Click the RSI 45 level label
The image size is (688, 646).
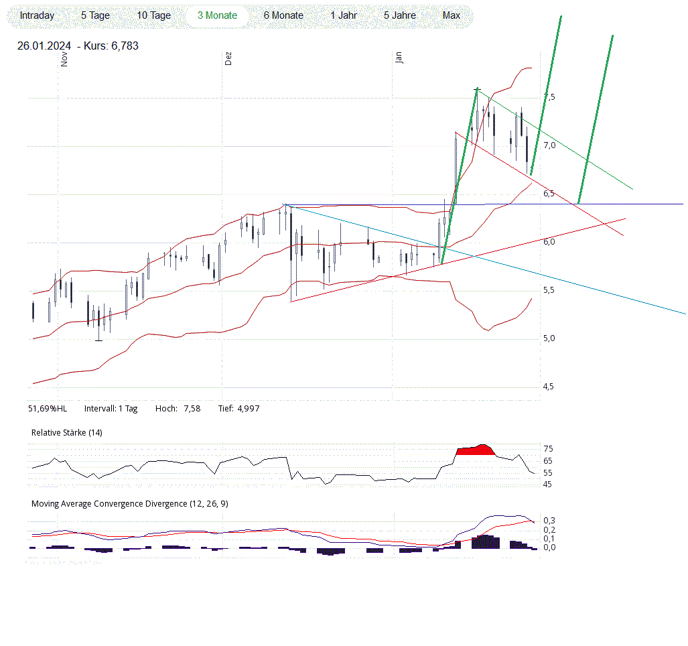pos(548,485)
